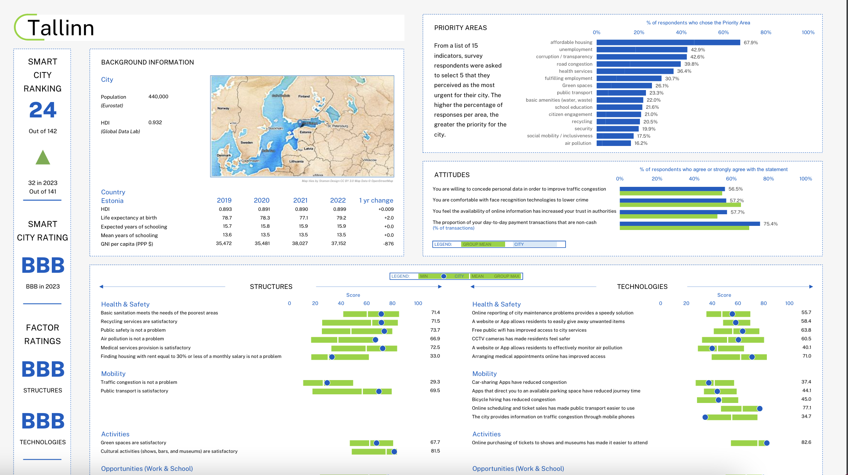Click city dot on CCTV cameras row
Viewport: 848px width, 475px height.
point(738,340)
